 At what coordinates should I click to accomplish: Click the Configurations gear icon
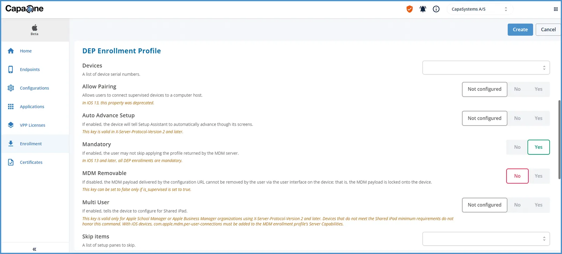tap(11, 88)
